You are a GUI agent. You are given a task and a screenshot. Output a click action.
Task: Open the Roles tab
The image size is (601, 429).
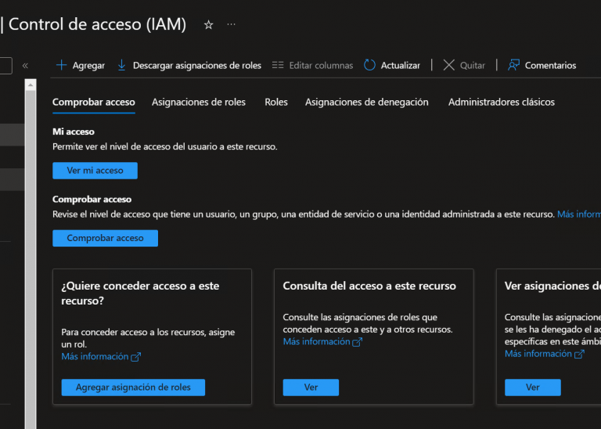pos(276,102)
